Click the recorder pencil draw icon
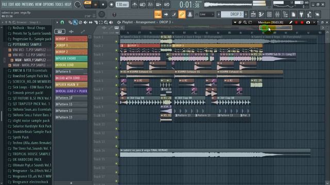 click(291, 22)
